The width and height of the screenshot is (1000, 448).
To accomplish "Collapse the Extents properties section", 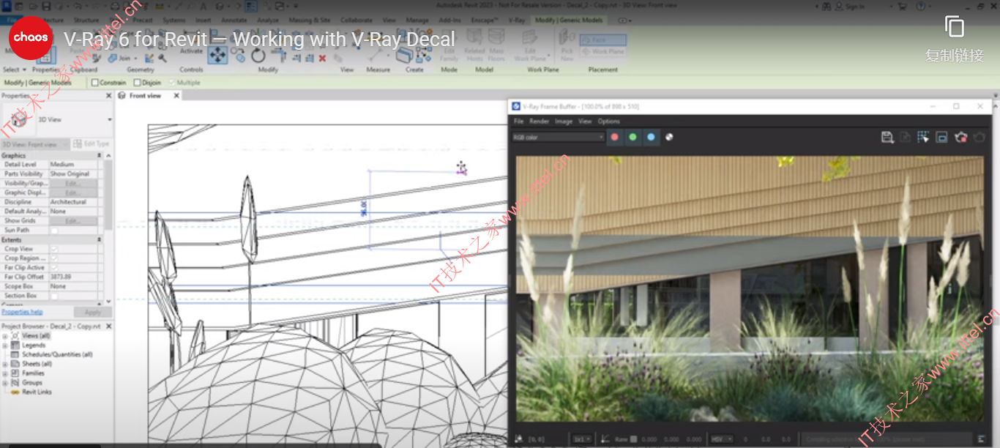I will tap(99, 239).
